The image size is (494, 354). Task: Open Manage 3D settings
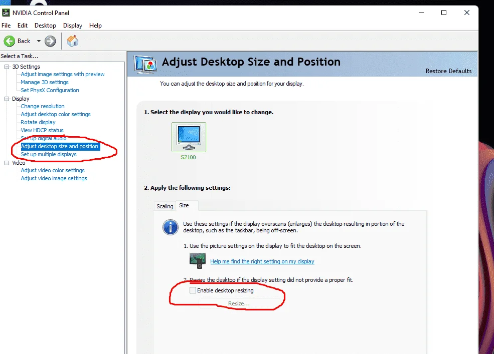(45, 82)
